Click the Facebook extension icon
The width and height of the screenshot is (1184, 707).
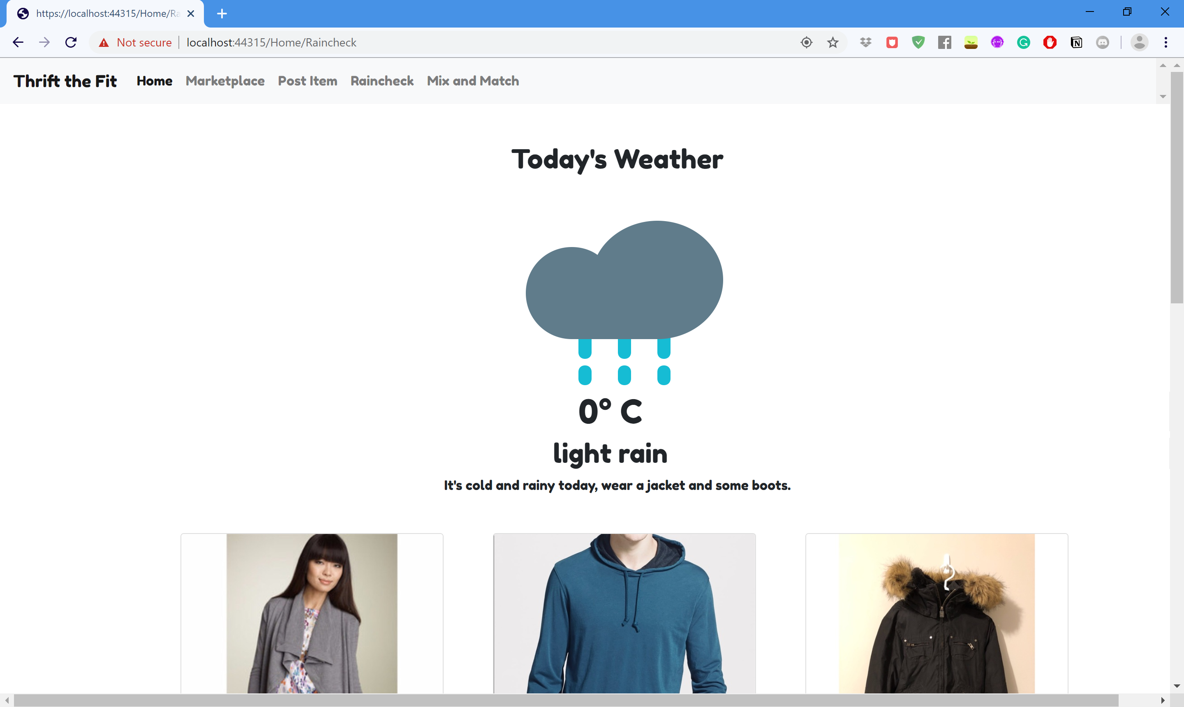[x=944, y=42]
